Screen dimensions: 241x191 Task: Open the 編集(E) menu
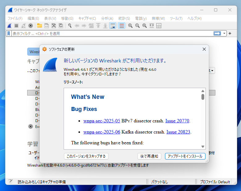(33, 19)
